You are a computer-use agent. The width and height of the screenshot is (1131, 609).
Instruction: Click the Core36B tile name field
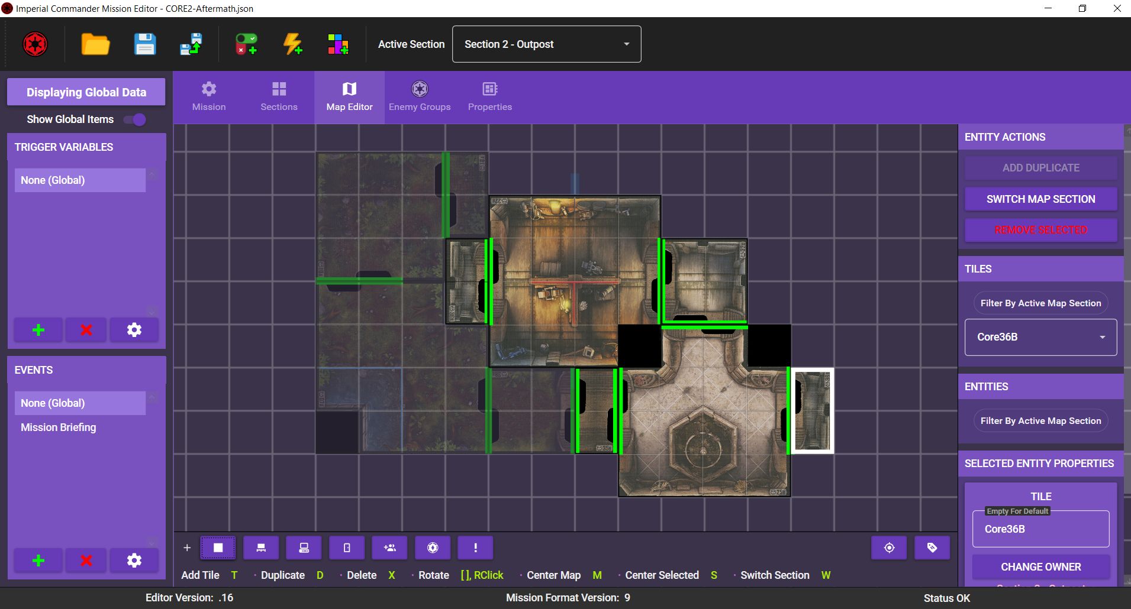click(x=1041, y=529)
